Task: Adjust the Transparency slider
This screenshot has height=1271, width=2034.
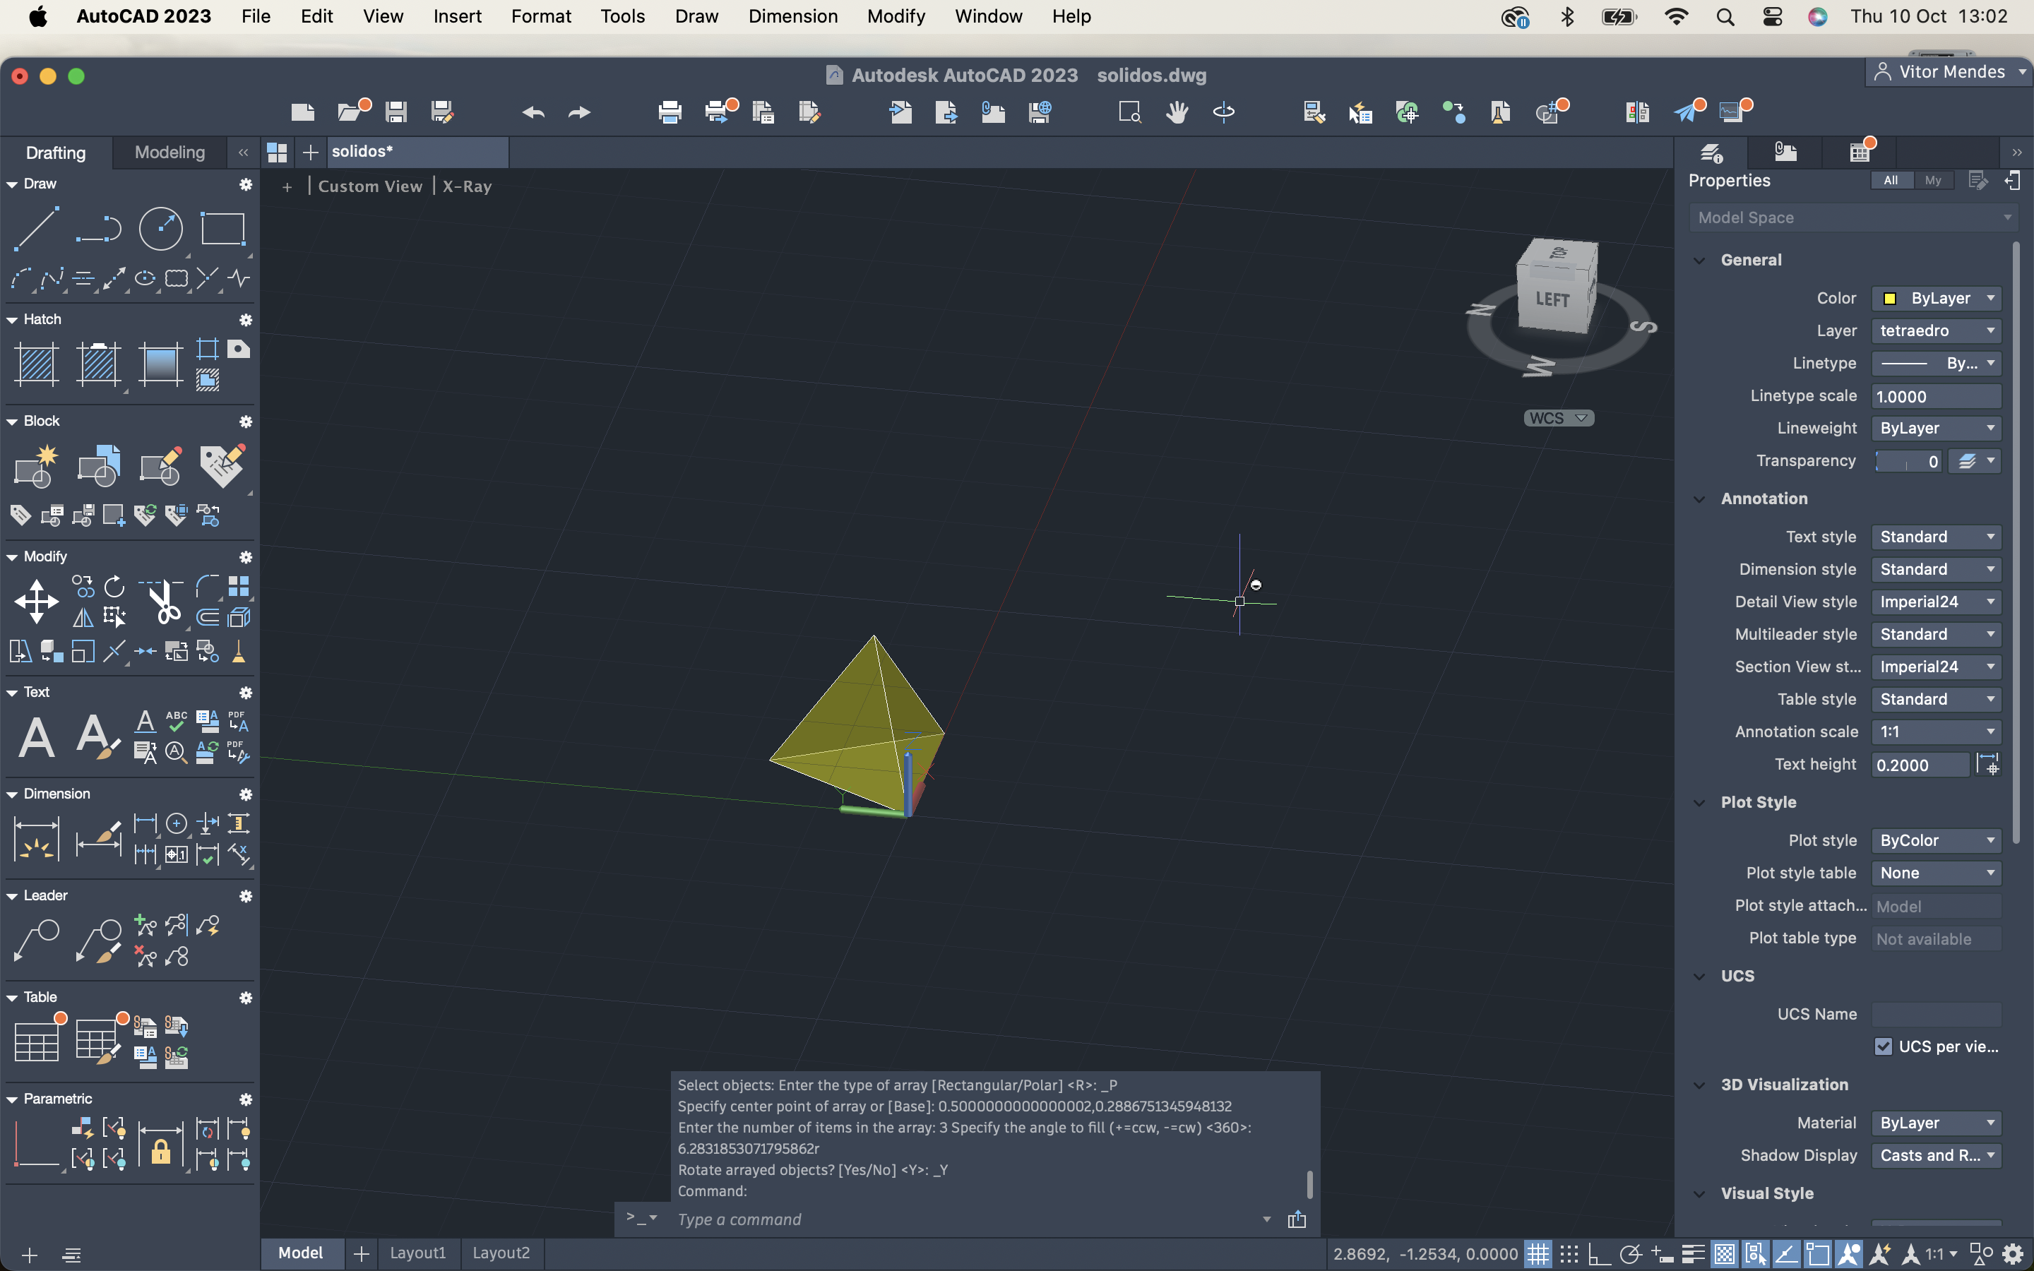Action: click(x=1908, y=462)
